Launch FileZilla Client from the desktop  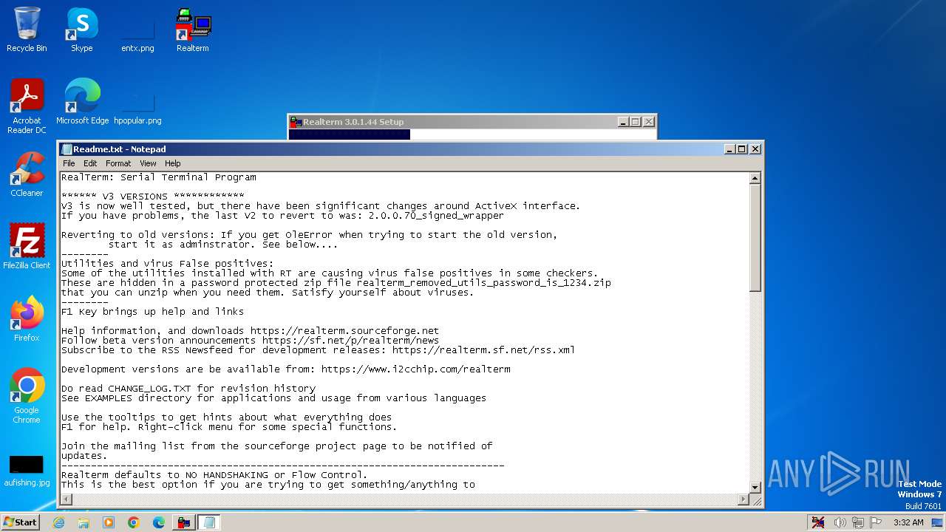click(x=27, y=248)
